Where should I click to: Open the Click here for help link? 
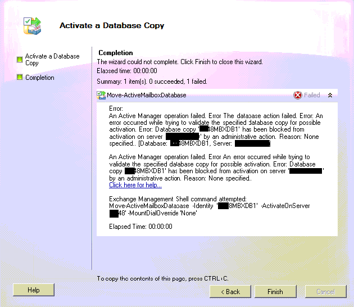pos(135,185)
